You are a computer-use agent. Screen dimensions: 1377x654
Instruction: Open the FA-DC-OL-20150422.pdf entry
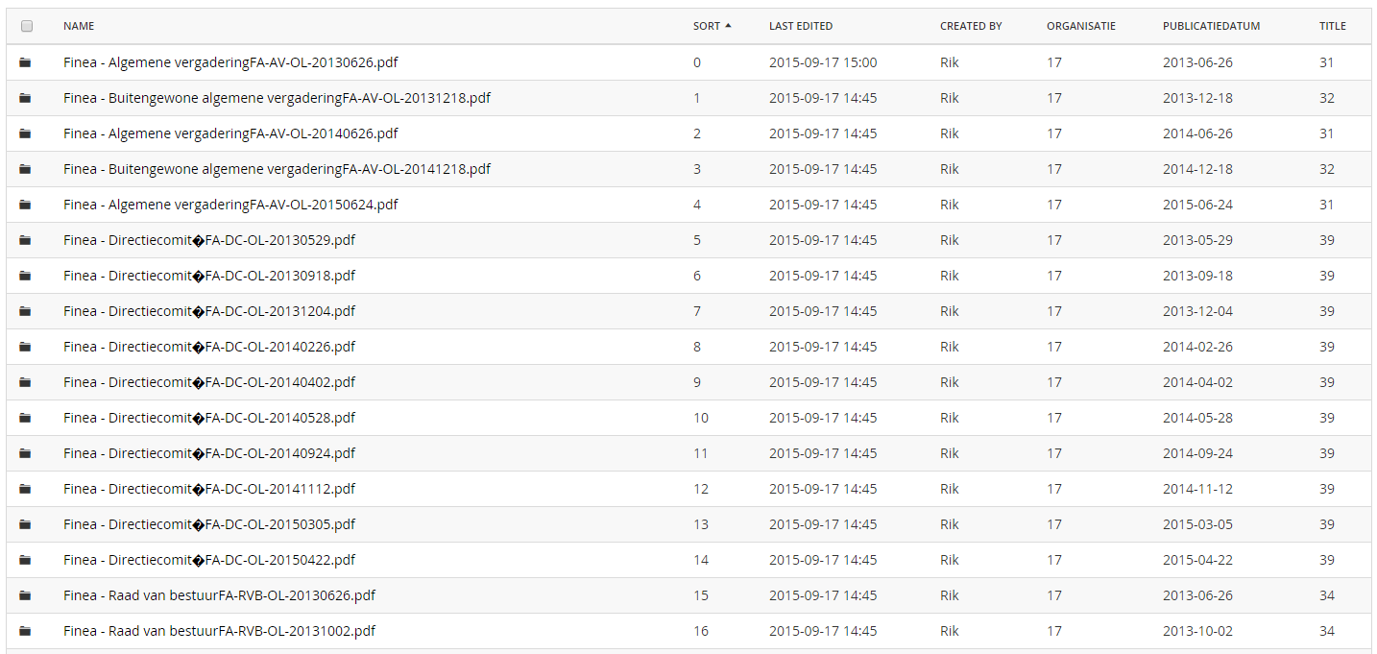click(209, 560)
